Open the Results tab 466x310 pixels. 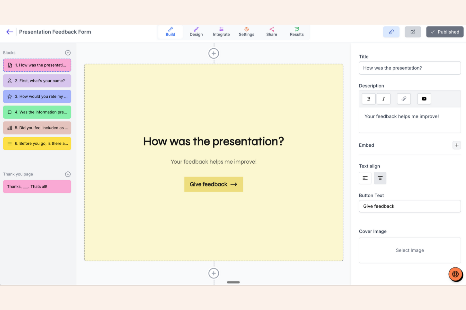tap(296, 32)
